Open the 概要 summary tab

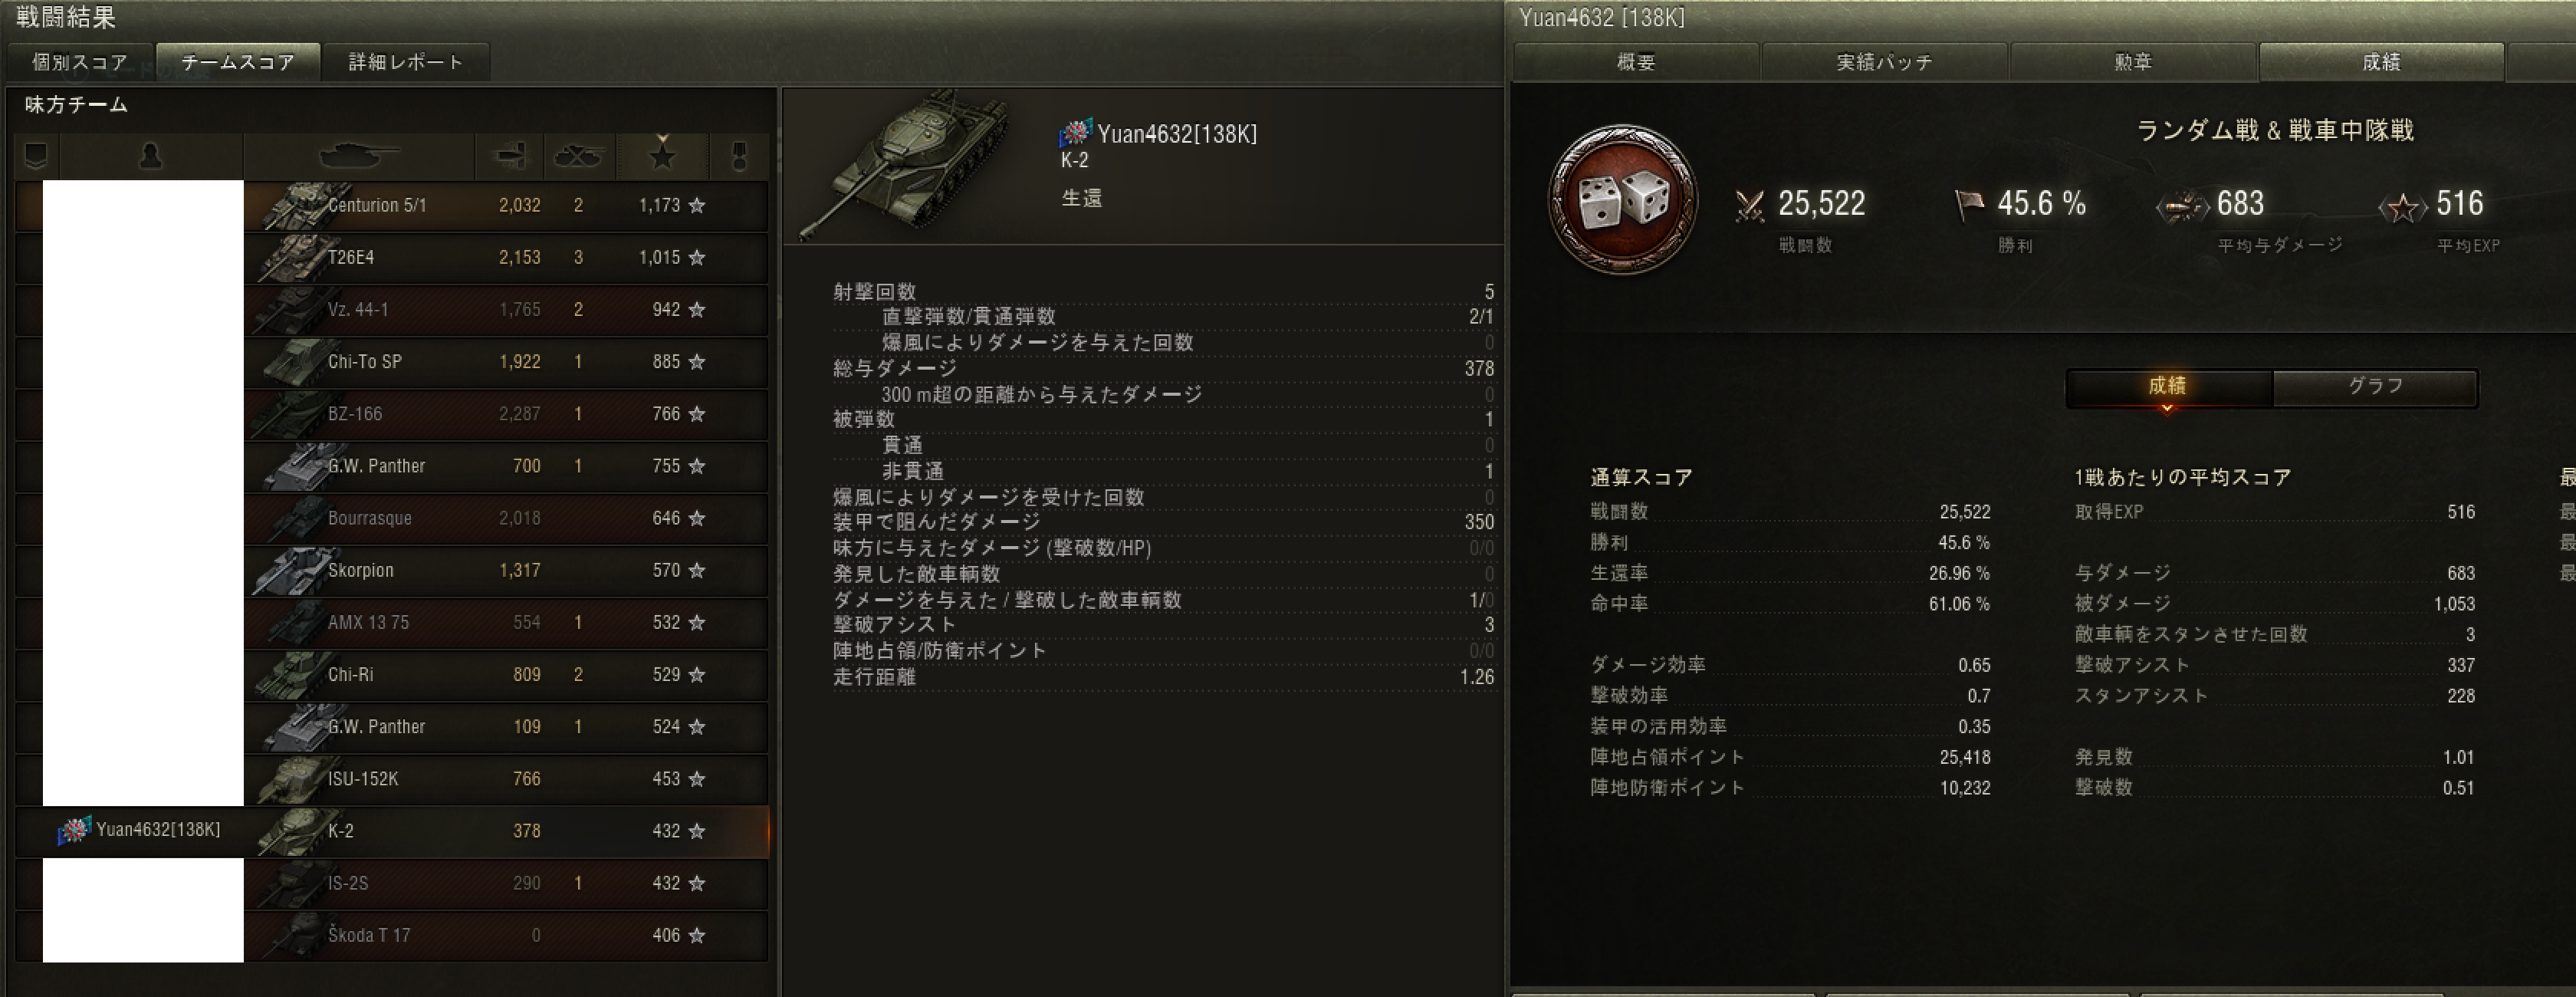[1636, 62]
